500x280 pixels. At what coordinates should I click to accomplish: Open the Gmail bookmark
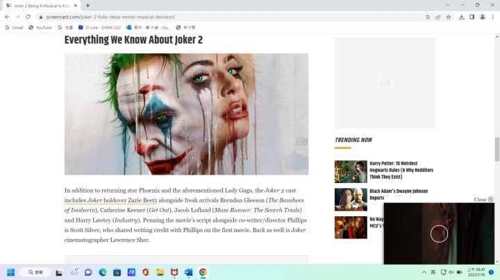tap(14, 28)
